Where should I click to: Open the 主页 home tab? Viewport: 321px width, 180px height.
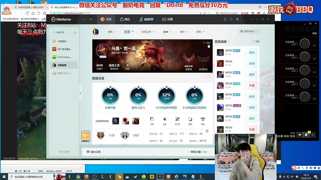(x=106, y=19)
